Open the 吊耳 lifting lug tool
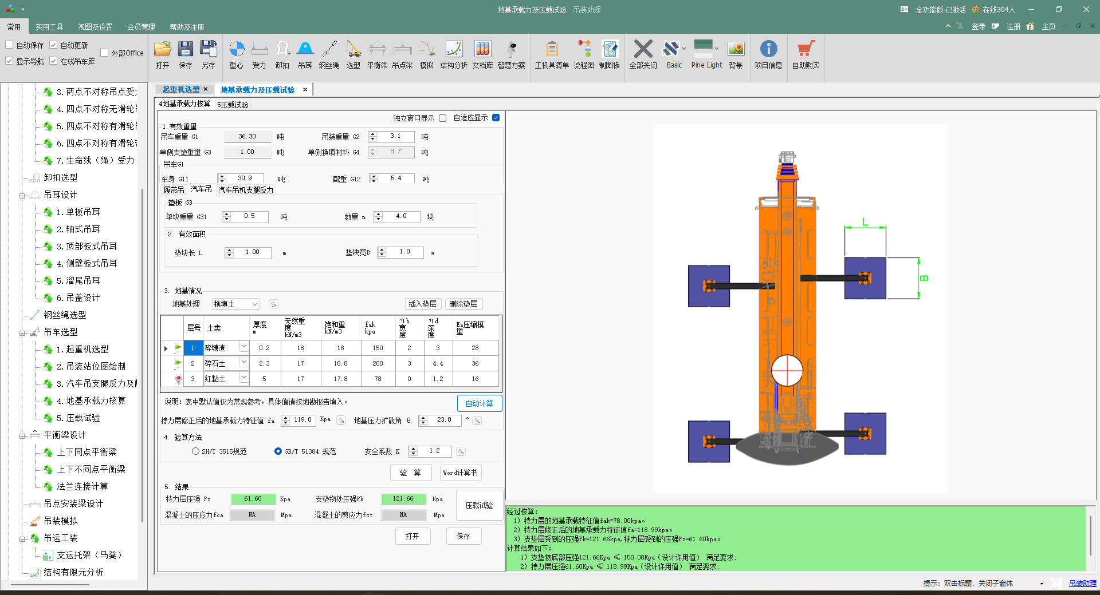The height and width of the screenshot is (595, 1100). click(305, 54)
